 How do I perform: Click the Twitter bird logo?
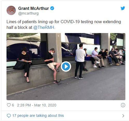click(123, 8)
